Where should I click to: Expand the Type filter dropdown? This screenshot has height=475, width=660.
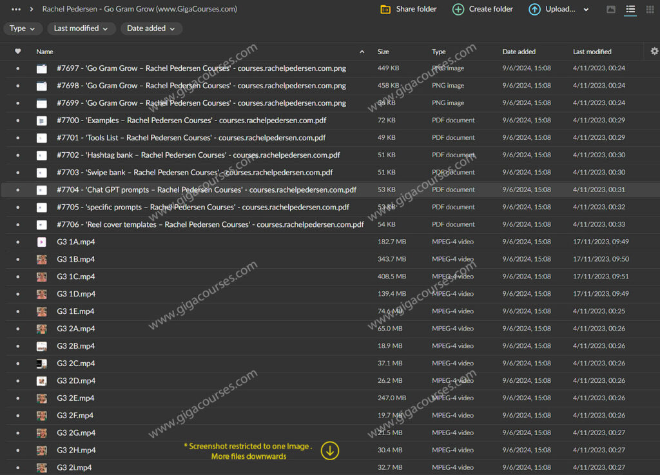point(23,28)
